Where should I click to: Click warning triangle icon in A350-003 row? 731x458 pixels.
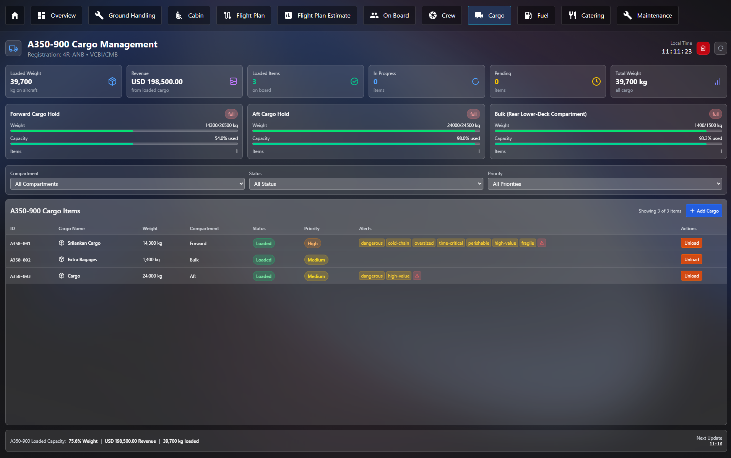pyautogui.click(x=417, y=276)
